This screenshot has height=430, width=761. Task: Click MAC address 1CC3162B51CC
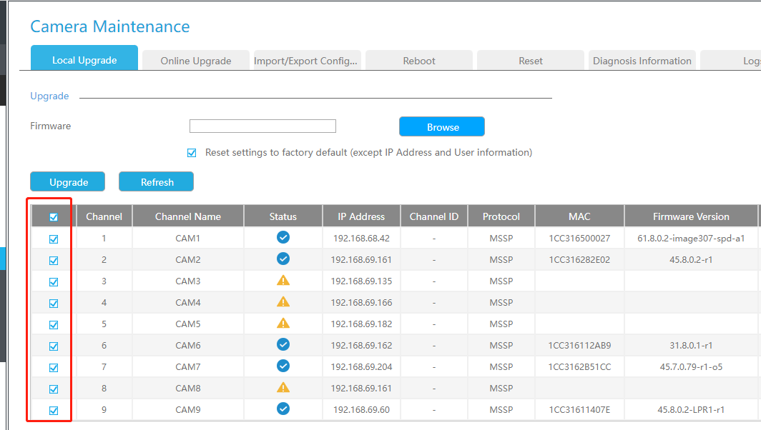579,366
